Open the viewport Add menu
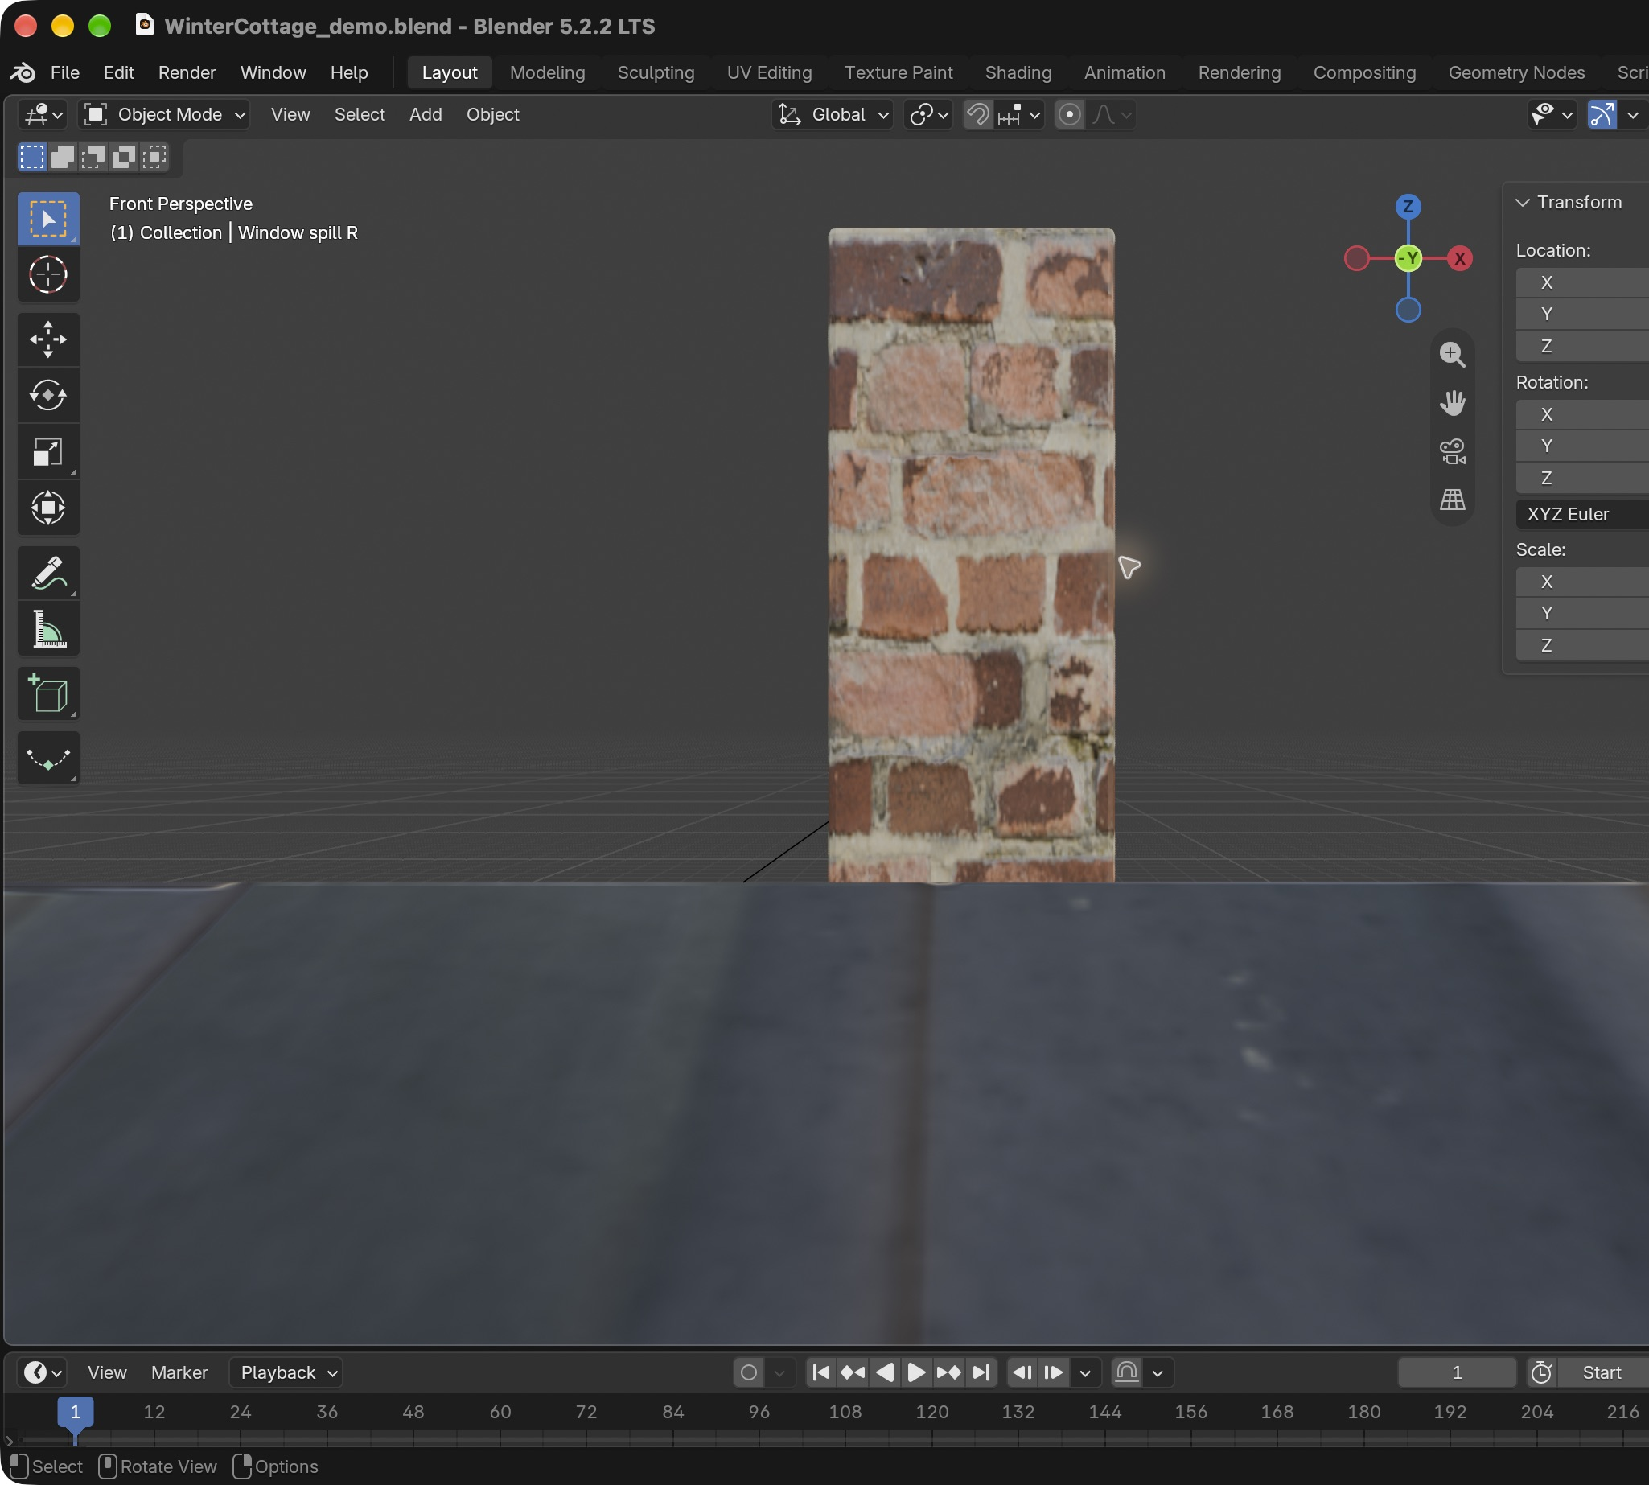 [426, 114]
